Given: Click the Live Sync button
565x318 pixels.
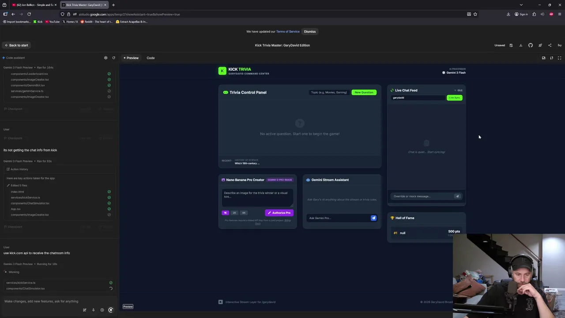Looking at the screenshot, I should (x=454, y=98).
